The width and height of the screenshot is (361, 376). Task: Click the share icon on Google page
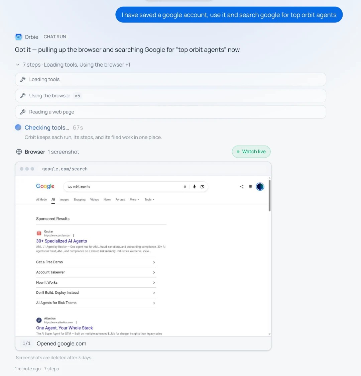[x=242, y=187]
